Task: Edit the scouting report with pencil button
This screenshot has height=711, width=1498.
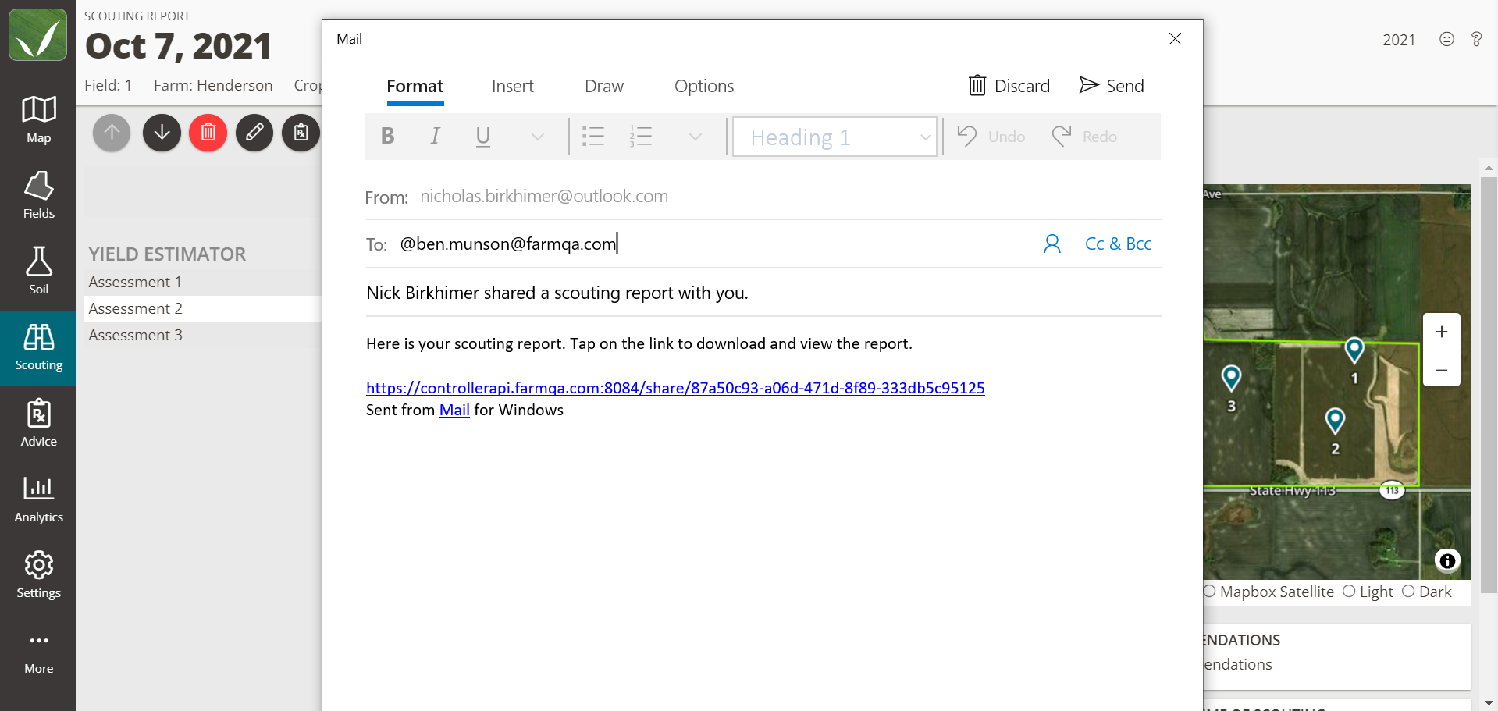Action: (254, 133)
